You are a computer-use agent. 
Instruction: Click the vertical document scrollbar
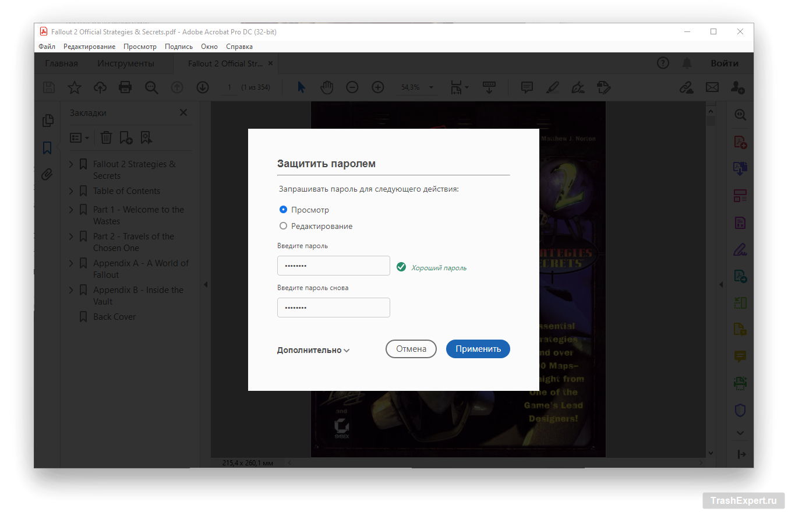click(x=711, y=280)
